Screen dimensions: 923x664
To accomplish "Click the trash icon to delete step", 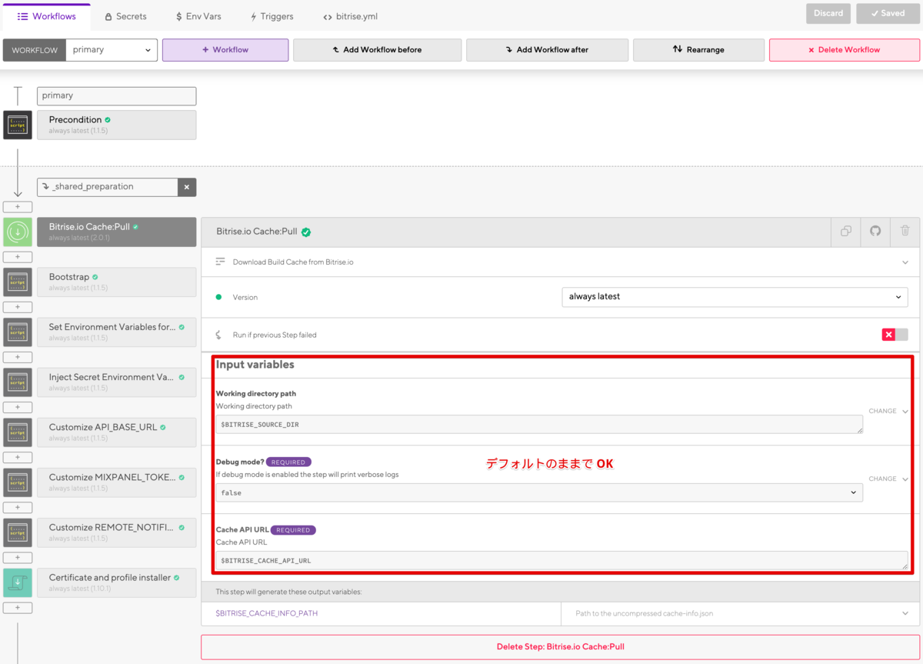I will pyautogui.click(x=905, y=232).
